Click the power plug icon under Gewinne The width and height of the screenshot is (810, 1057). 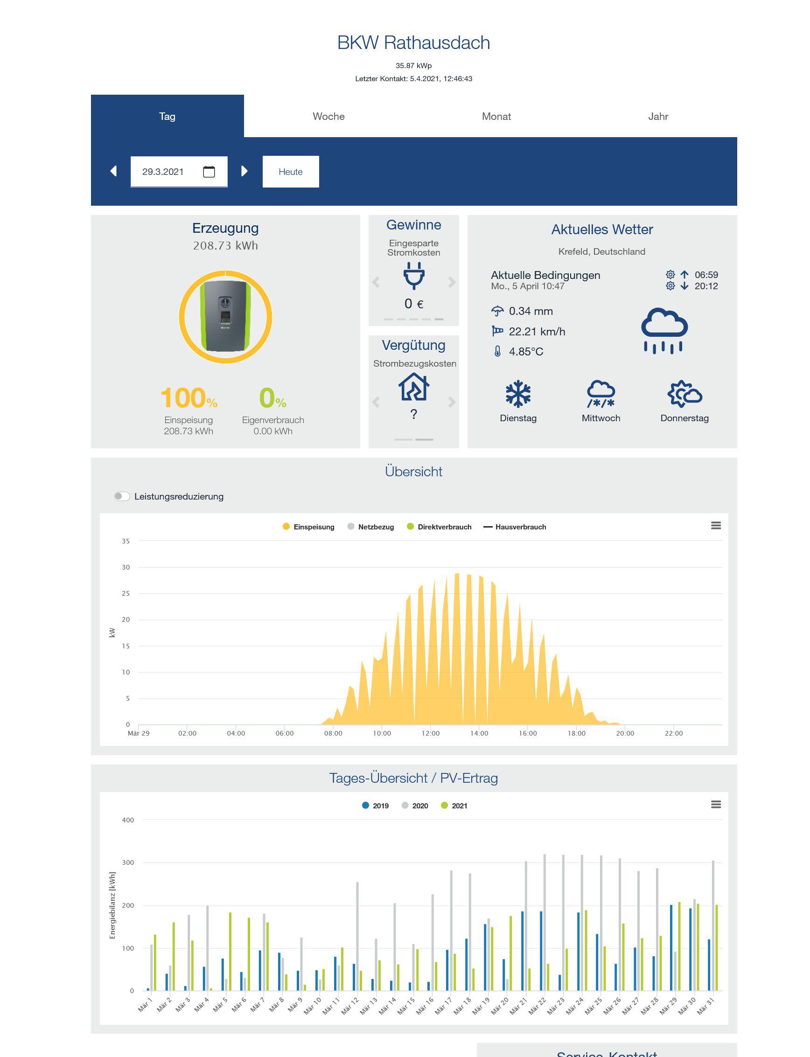pyautogui.click(x=414, y=276)
